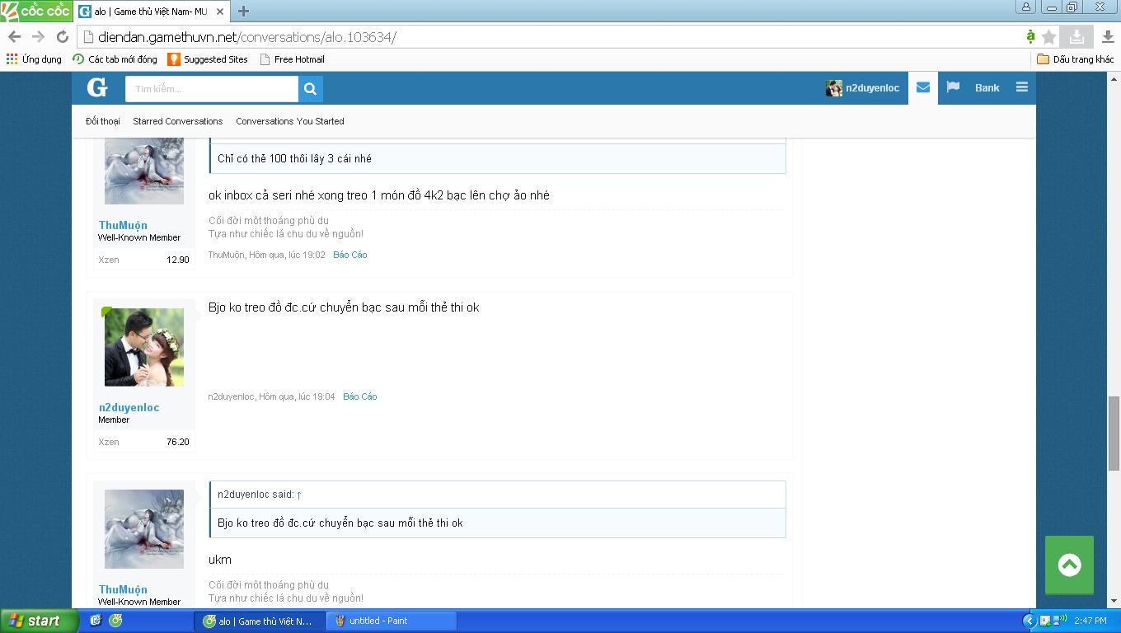Click the green Vietnamese typing icon
Viewport: 1121px width, 633px height.
(x=1030, y=36)
